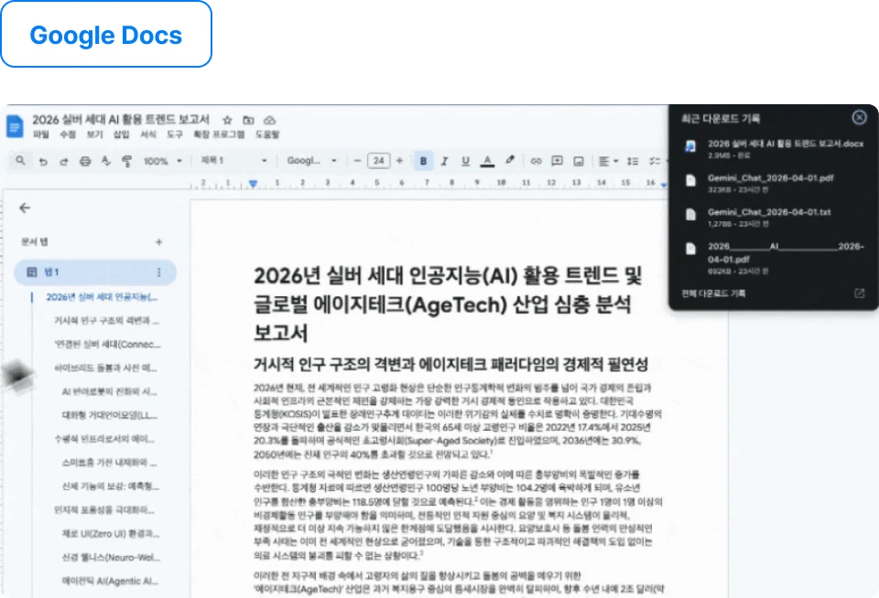Open the 100% zoom dropdown
Viewport: 879px width, 598px height.
tap(163, 161)
